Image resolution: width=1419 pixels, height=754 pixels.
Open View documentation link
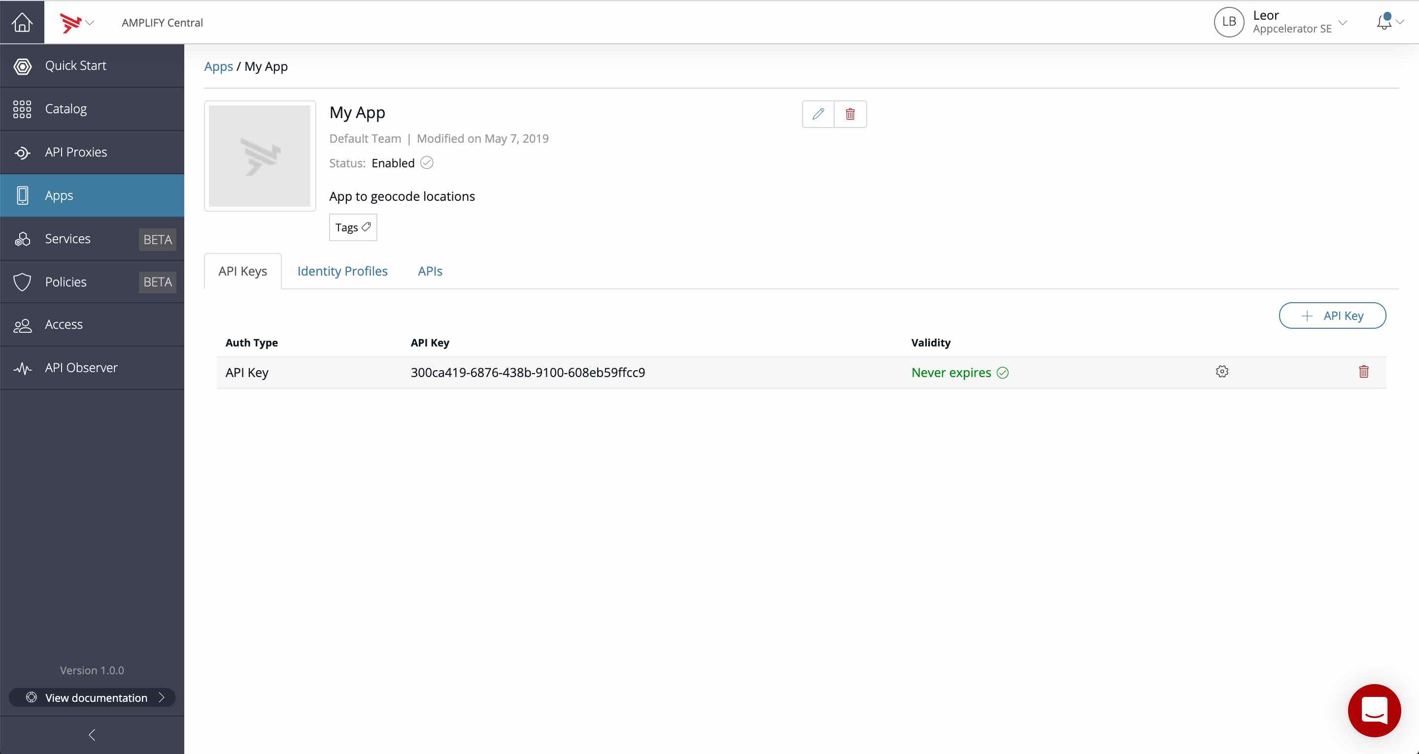[92, 697]
